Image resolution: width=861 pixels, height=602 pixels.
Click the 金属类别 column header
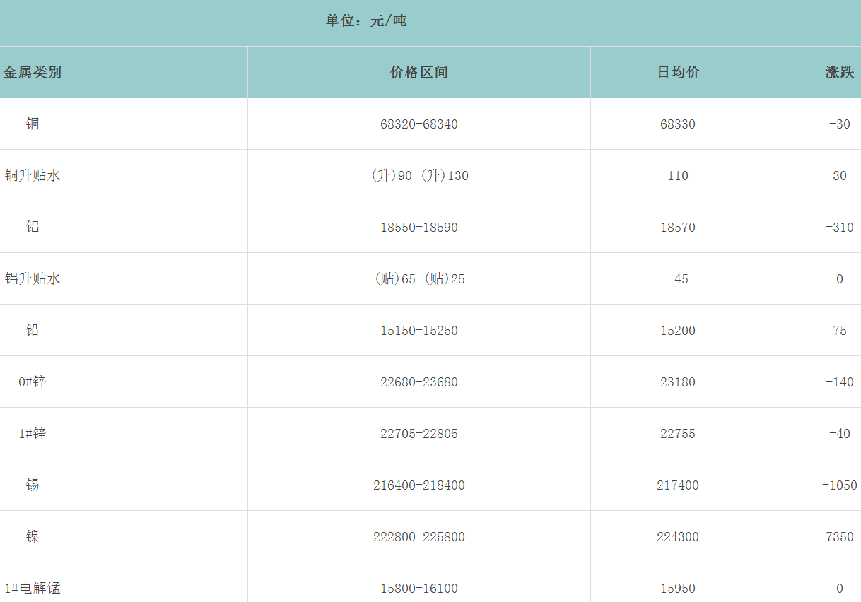point(33,72)
